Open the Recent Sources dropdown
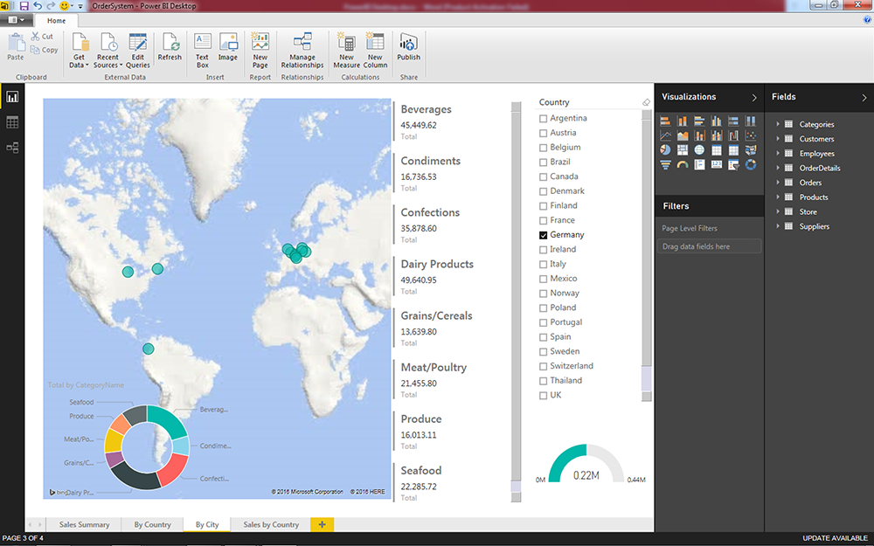874x546 pixels. point(108,50)
